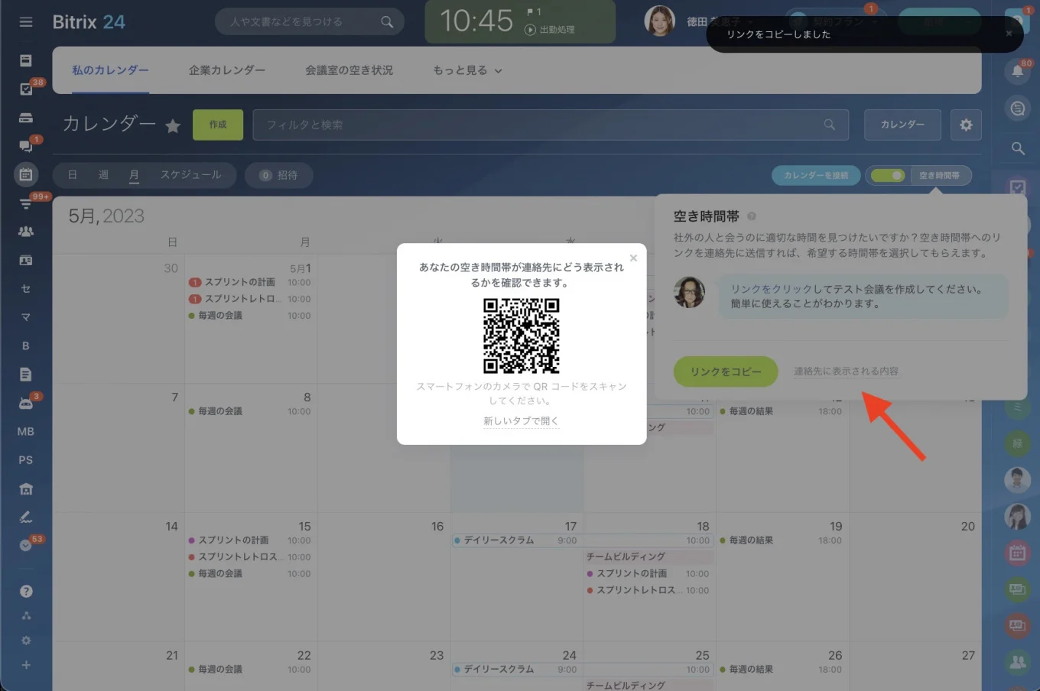Select the 週 view

pos(103,175)
